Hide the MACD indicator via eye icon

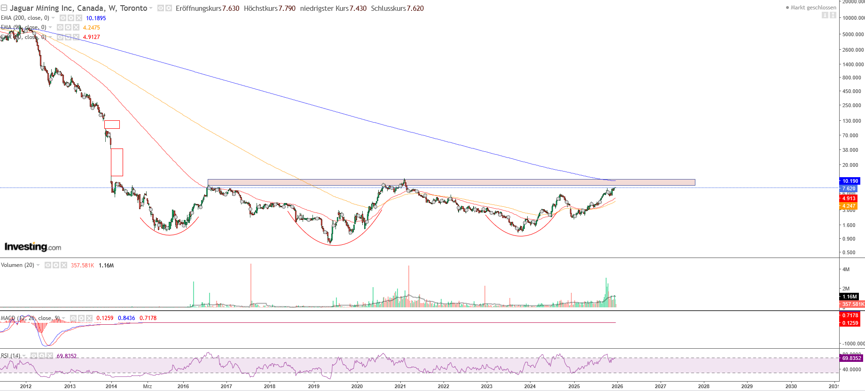[x=73, y=318]
